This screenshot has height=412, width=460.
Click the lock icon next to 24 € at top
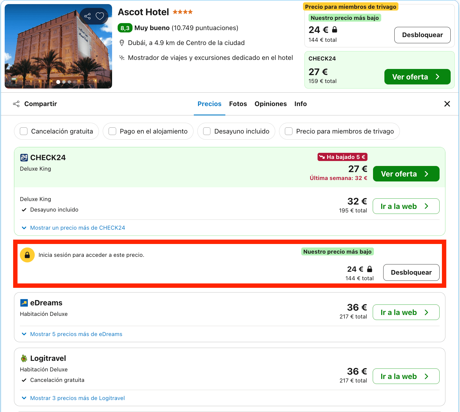pyautogui.click(x=335, y=30)
